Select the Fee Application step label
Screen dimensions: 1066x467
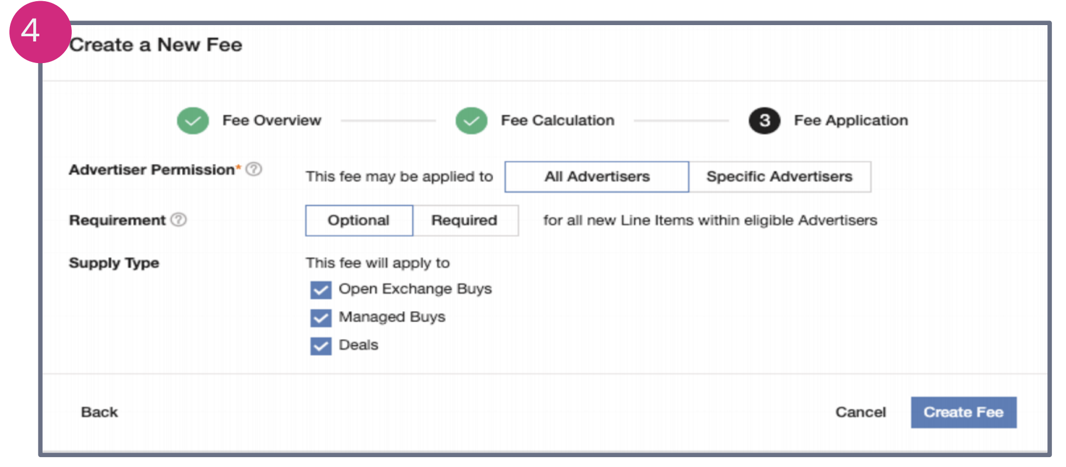tap(851, 121)
